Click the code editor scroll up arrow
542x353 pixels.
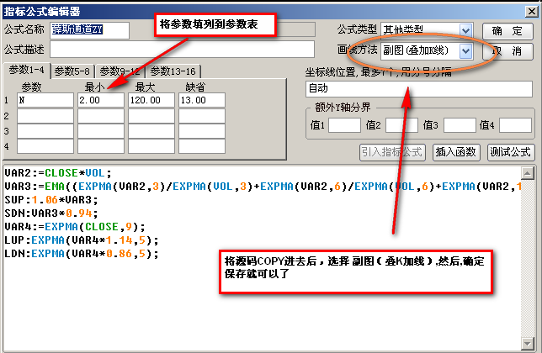(x=528, y=173)
